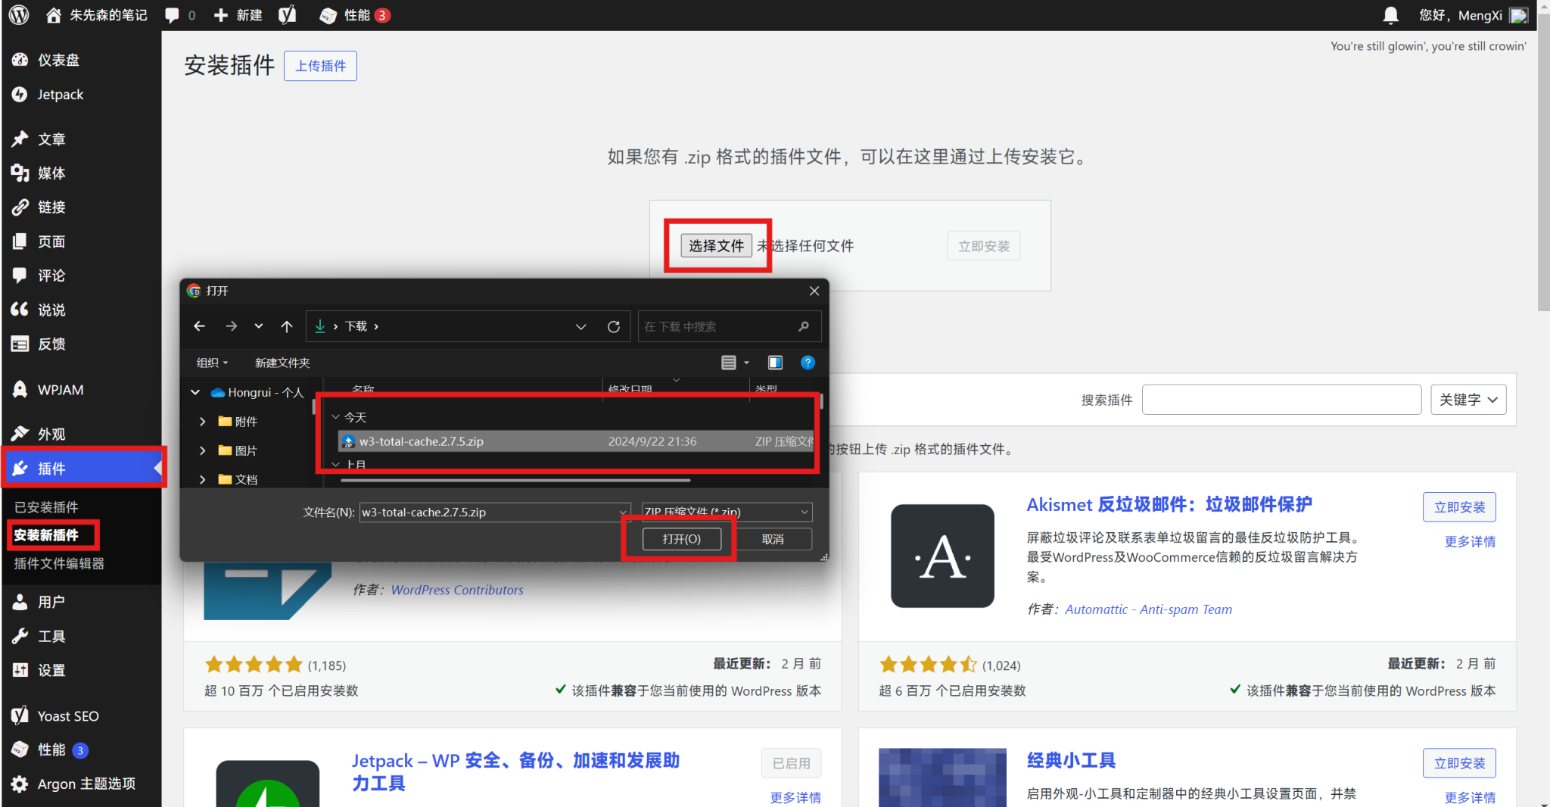
Task: Click the back arrow in the file dialog
Action: tap(200, 326)
